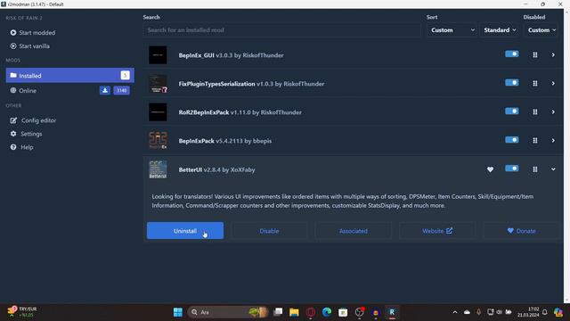Click the Start vanilla play icon
This screenshot has width=570, height=321.
pos(13,45)
